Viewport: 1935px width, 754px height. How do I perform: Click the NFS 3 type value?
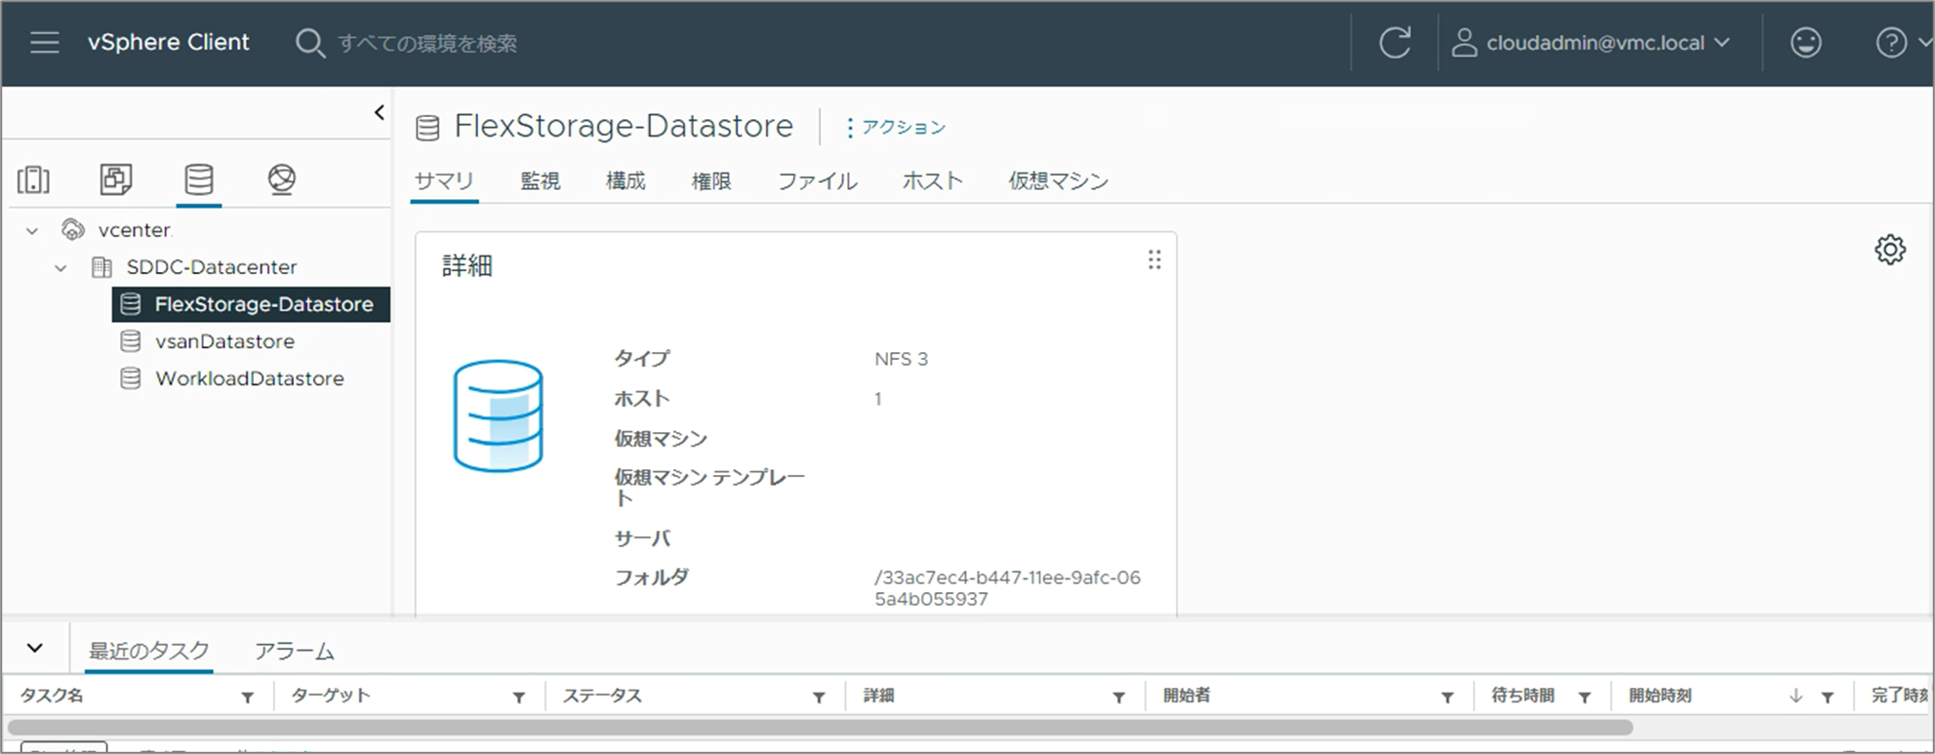(x=902, y=359)
